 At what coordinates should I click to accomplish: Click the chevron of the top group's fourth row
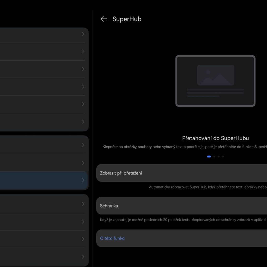(83, 87)
